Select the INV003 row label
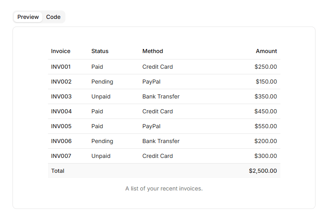The height and width of the screenshot is (221, 328). coord(61,96)
